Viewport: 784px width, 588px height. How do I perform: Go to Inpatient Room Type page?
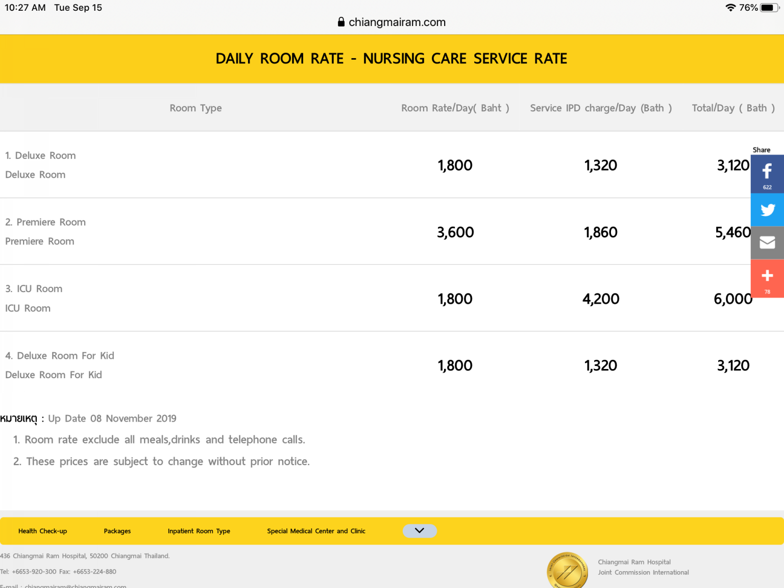[199, 531]
